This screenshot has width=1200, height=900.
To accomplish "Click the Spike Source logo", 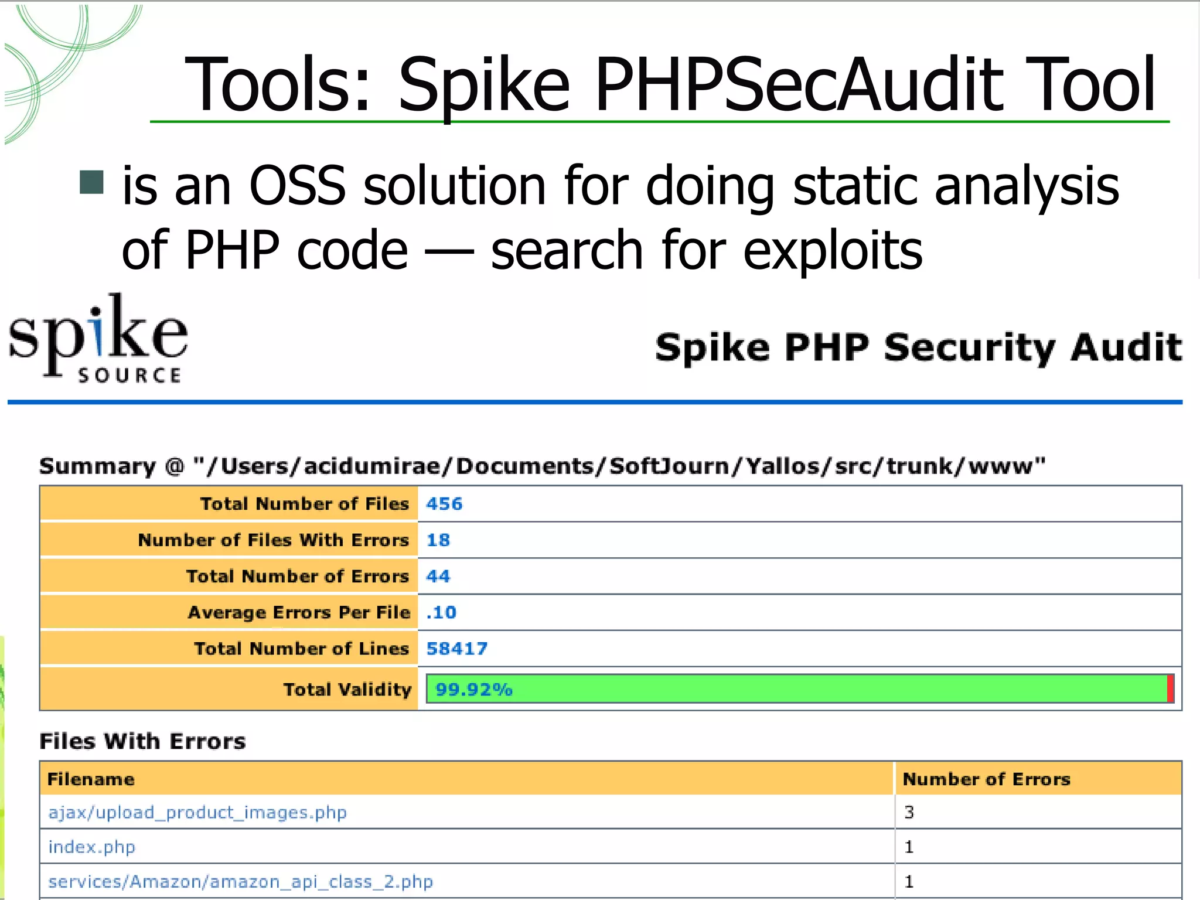I will [98, 339].
